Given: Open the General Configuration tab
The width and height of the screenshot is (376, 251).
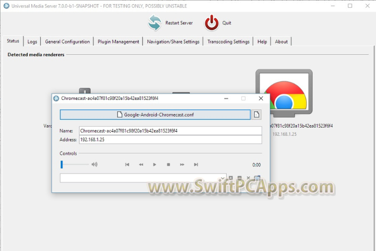Looking at the screenshot, I should [x=67, y=41].
